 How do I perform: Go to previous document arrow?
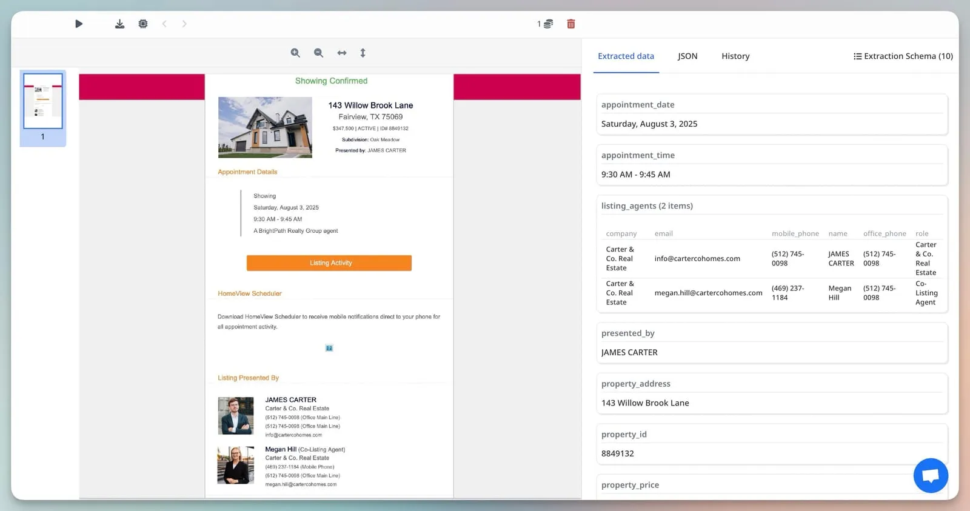[164, 24]
